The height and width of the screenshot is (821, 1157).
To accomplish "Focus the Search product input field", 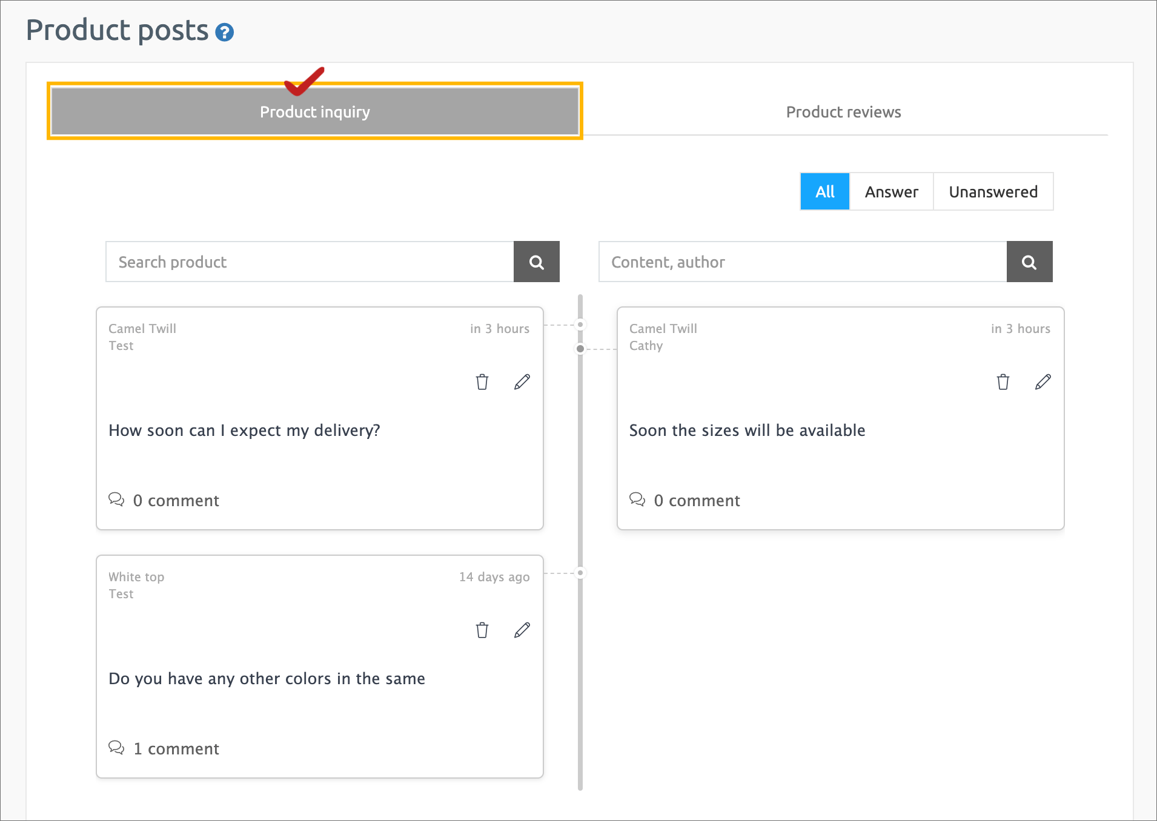I will coord(310,262).
